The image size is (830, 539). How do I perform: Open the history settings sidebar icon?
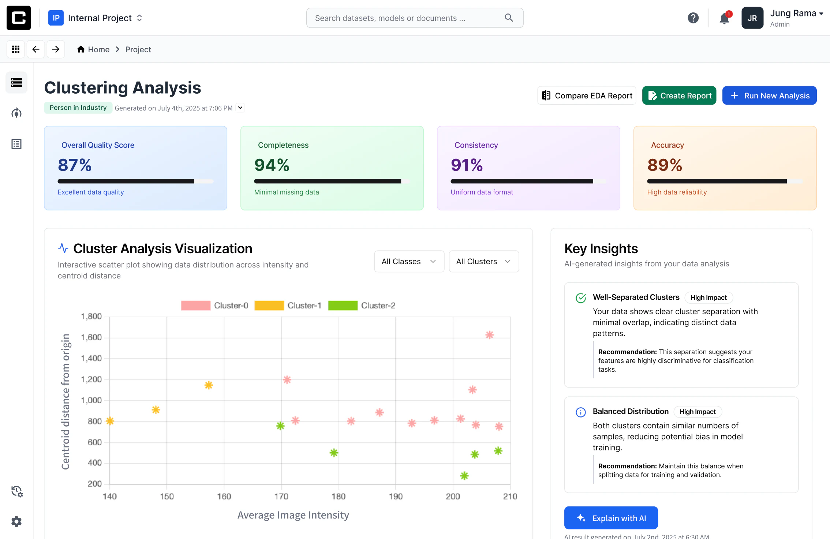17,491
